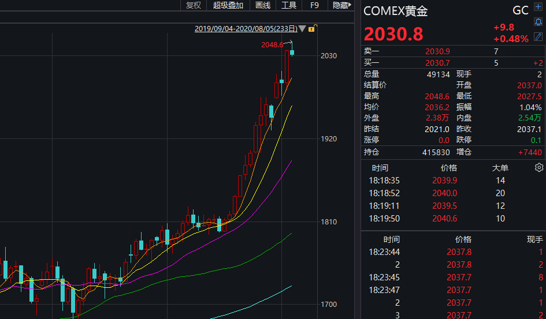Screen dimensions: 546x319
Task: Select the 画线 drawing menu
Action: click(262, 5)
